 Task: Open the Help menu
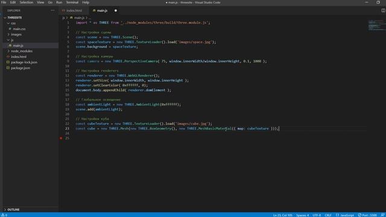coord(86,2)
